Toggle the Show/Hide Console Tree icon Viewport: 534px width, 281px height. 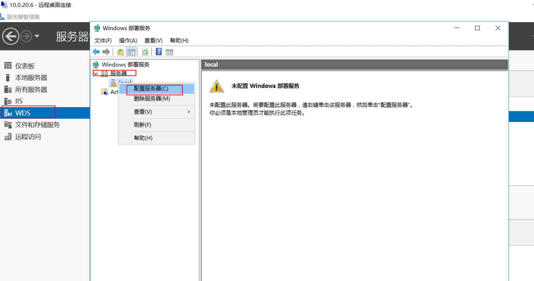point(131,52)
